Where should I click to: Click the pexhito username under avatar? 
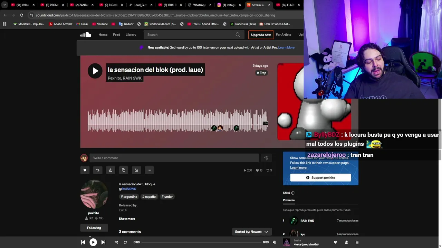coord(94,213)
